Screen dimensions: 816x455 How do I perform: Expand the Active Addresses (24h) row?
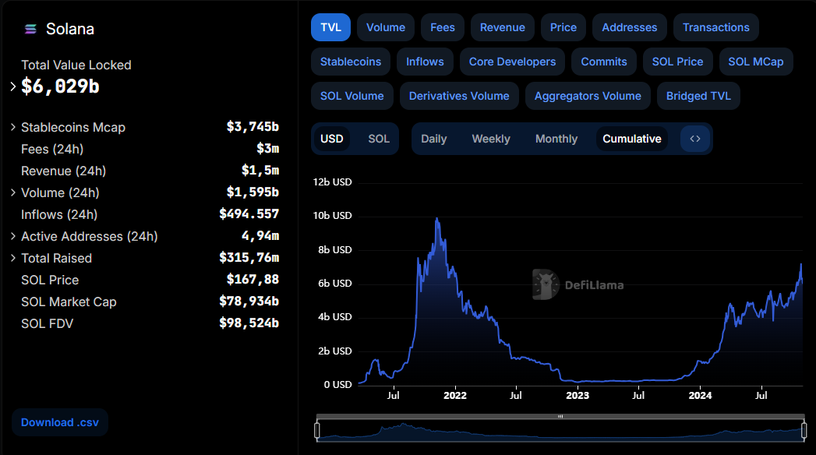(13, 236)
